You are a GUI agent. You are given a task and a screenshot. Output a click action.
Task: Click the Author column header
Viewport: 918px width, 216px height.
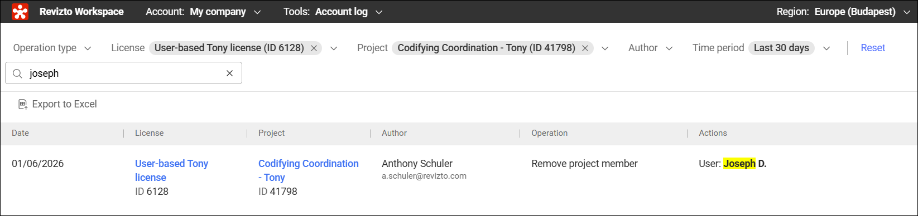(394, 133)
